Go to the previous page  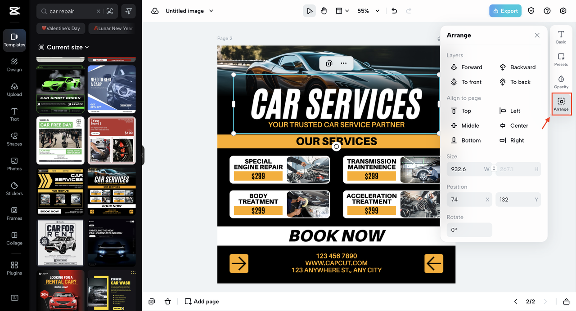(x=516, y=302)
